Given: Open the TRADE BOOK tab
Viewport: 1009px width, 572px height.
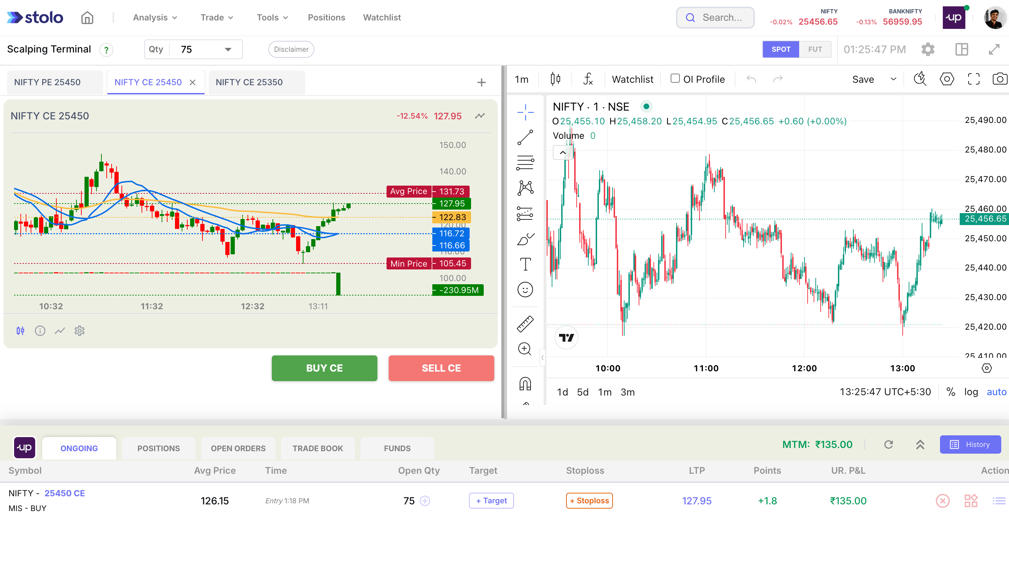Looking at the screenshot, I should pyautogui.click(x=318, y=448).
